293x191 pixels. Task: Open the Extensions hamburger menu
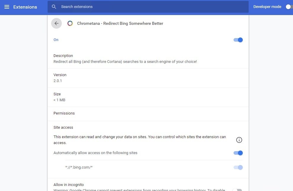[7, 7]
